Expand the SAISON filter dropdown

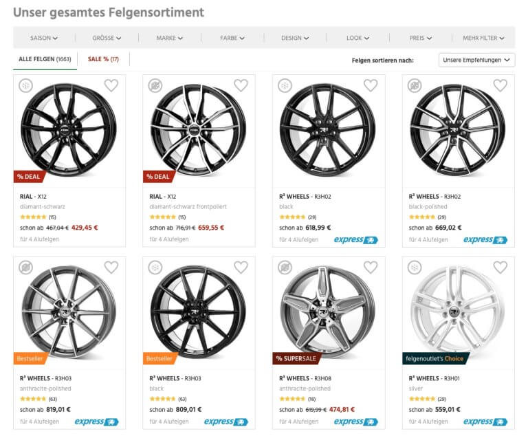point(44,38)
